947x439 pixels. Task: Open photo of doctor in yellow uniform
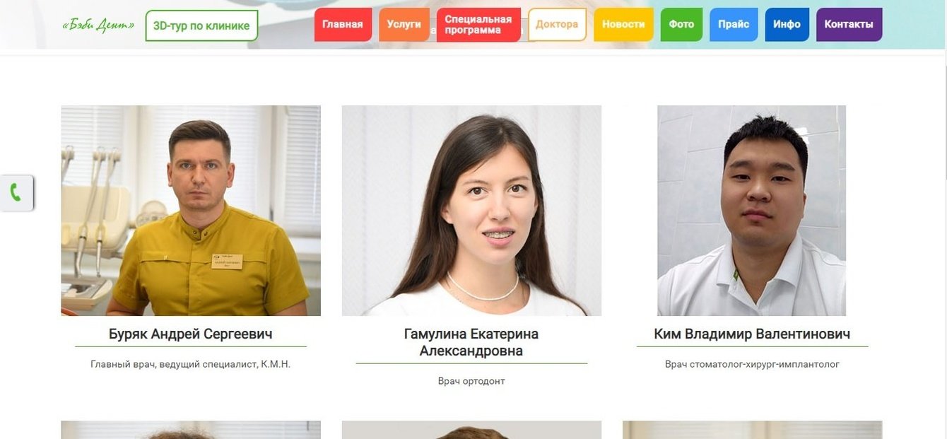click(x=191, y=211)
